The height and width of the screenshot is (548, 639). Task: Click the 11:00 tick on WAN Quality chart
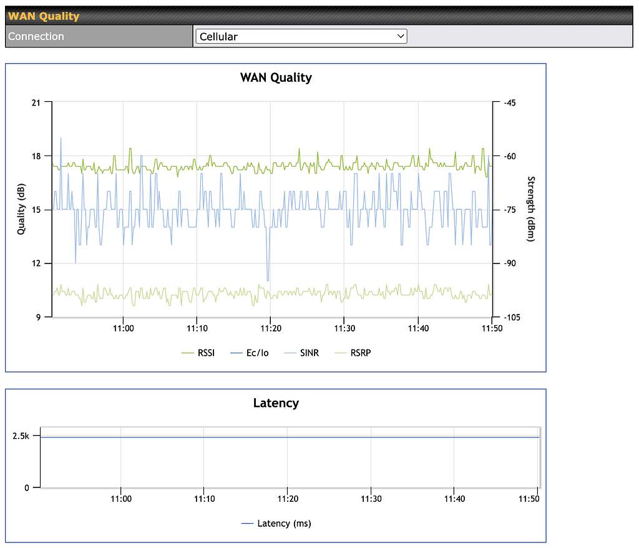(123, 328)
